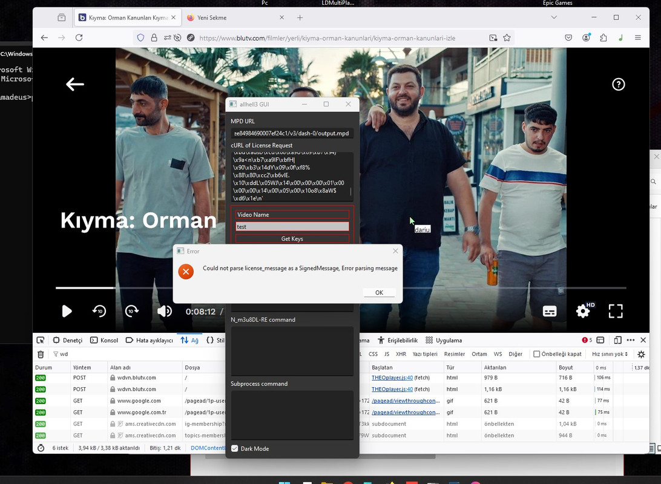Enter fullscreen mode in player
The width and height of the screenshot is (661, 484).
[x=616, y=311]
